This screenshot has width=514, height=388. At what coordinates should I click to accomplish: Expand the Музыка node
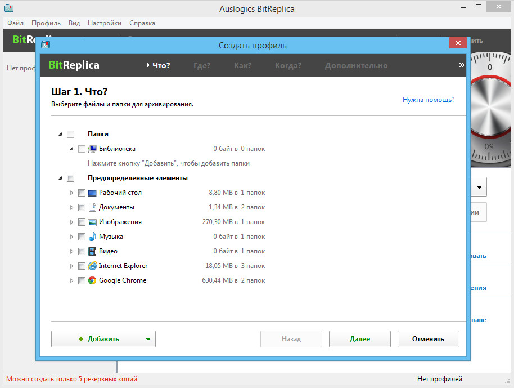71,237
